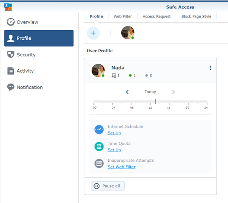
Task: Click the next day right chevron
Action: (174, 92)
